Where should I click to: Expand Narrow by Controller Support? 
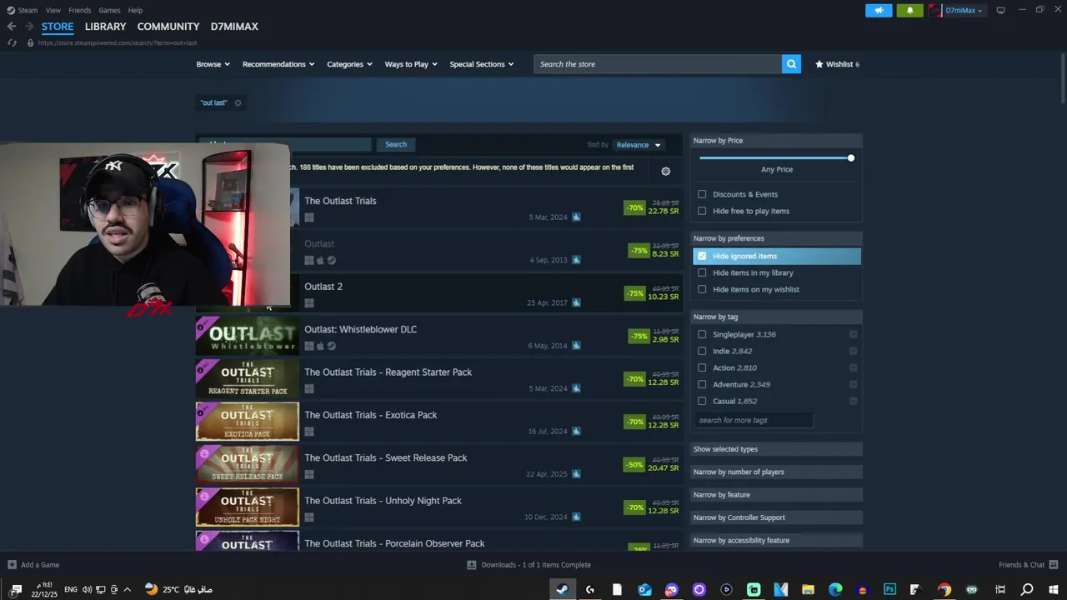777,517
